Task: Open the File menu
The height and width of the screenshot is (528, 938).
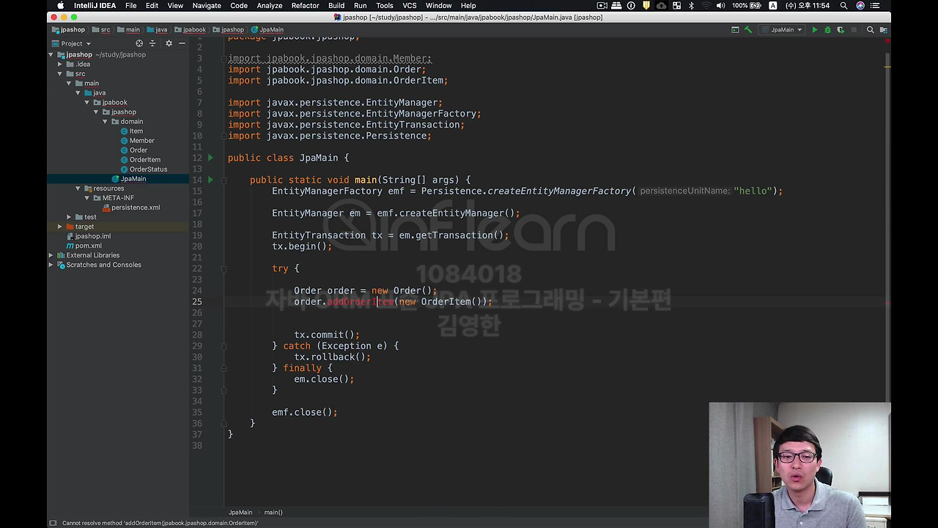Action: (x=130, y=6)
